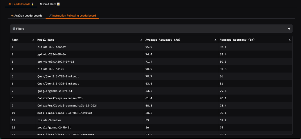
Task: Expand the Filters panel with the triangle
Action: point(288,29)
